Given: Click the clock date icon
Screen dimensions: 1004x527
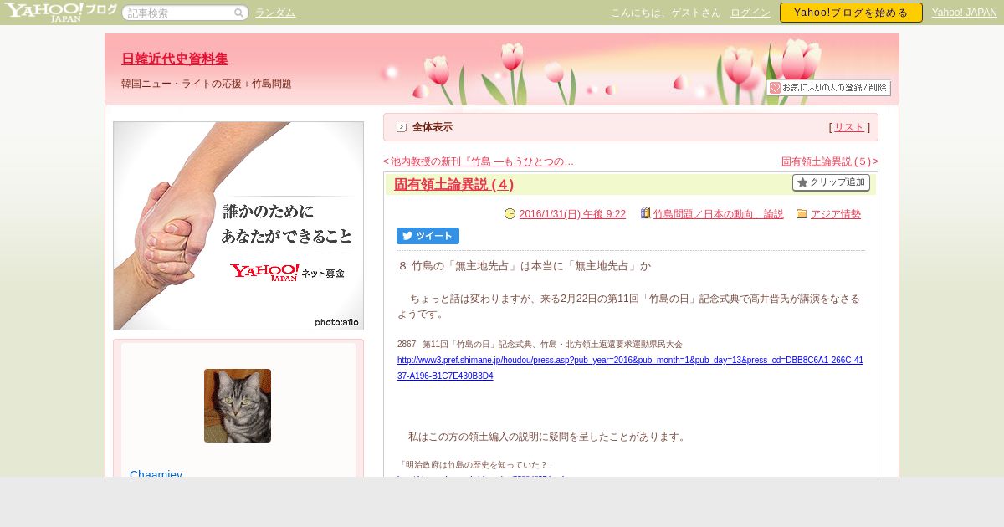Looking at the screenshot, I should click(510, 214).
